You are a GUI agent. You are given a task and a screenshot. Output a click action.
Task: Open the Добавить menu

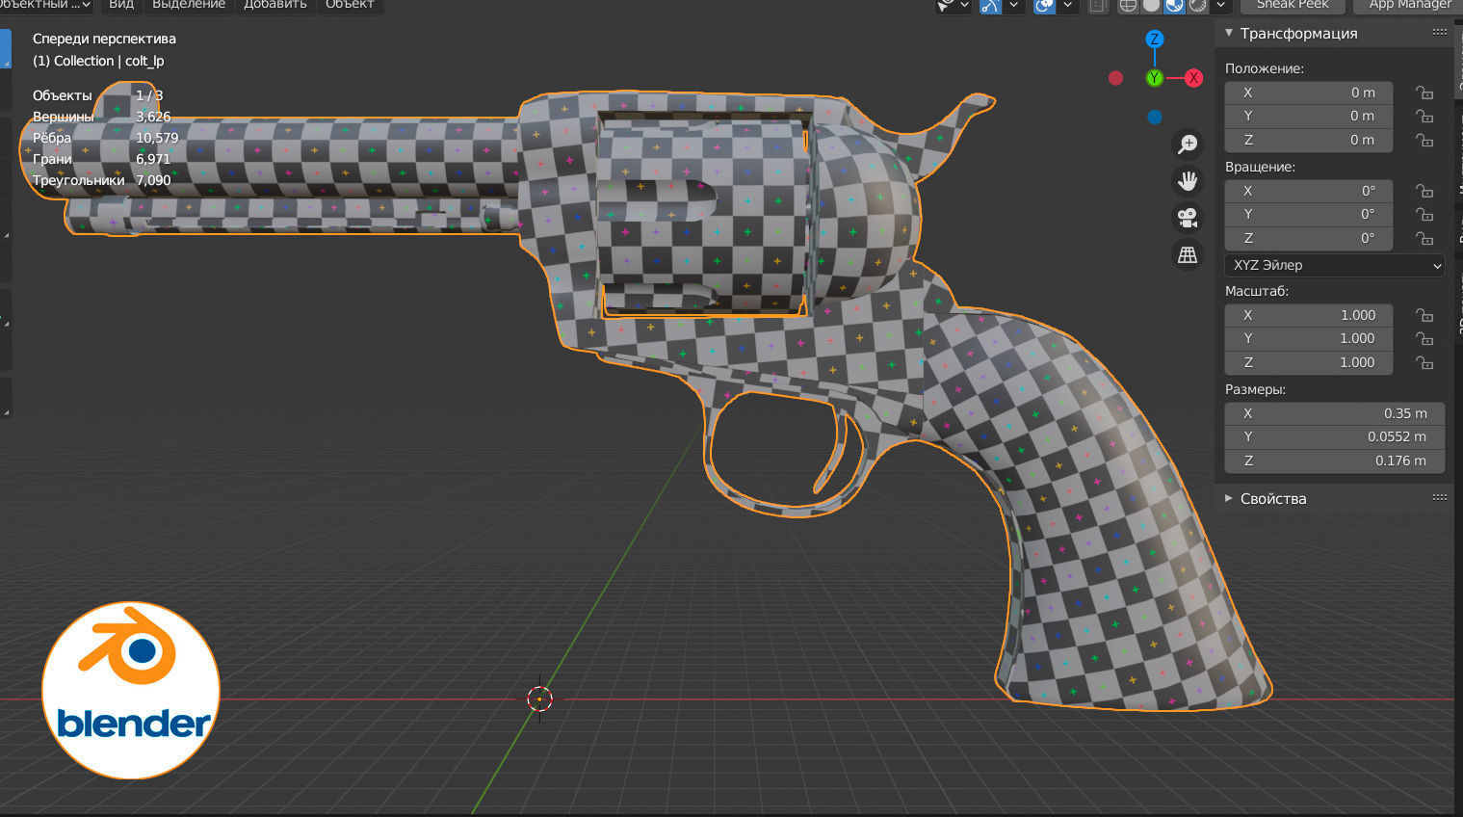275,5
